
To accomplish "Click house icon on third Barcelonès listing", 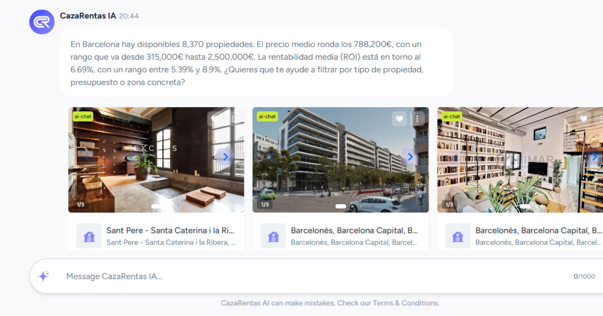I will tap(458, 236).
